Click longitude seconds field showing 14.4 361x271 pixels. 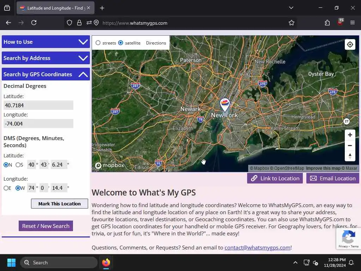pyautogui.click(x=59, y=188)
